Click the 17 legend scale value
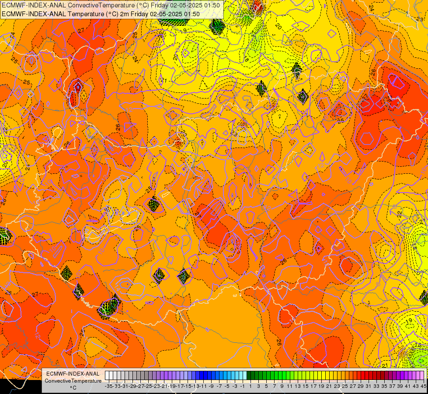 point(313,386)
